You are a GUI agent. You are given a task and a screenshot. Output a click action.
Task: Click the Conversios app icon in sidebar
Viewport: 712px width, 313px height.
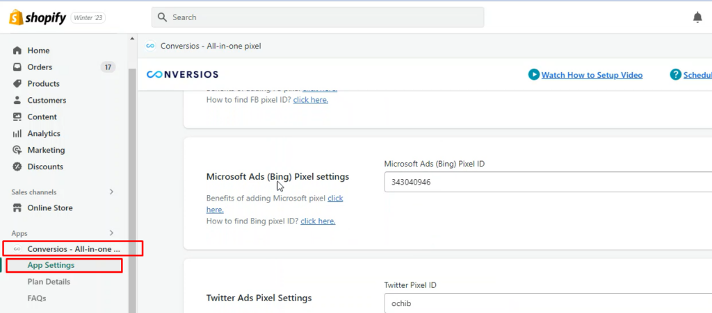[x=17, y=248]
